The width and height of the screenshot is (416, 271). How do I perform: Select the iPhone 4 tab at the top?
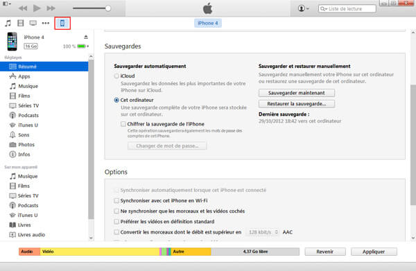[208, 24]
